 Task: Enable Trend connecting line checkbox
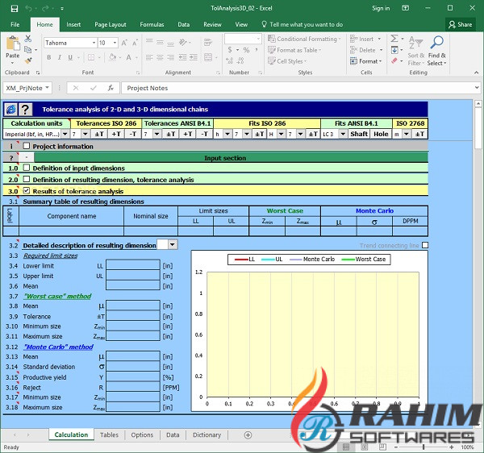click(425, 245)
